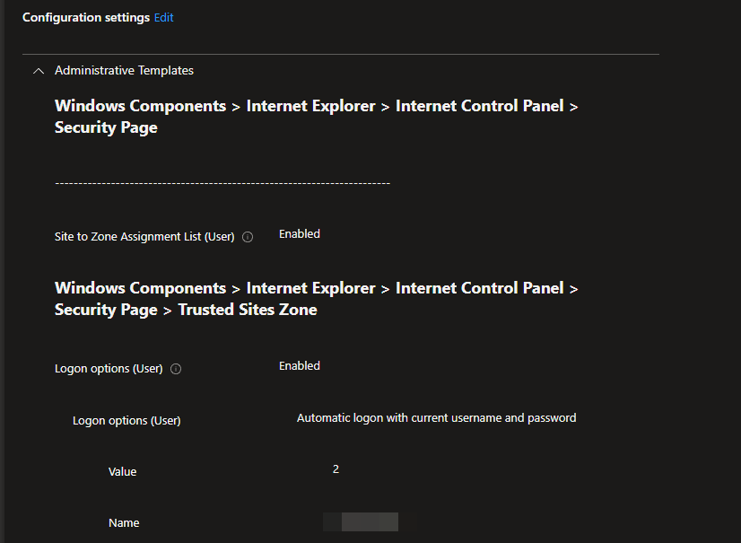The width and height of the screenshot is (741, 543).
Task: Click the Edit link beside Configuration settings
Action: coord(163,18)
